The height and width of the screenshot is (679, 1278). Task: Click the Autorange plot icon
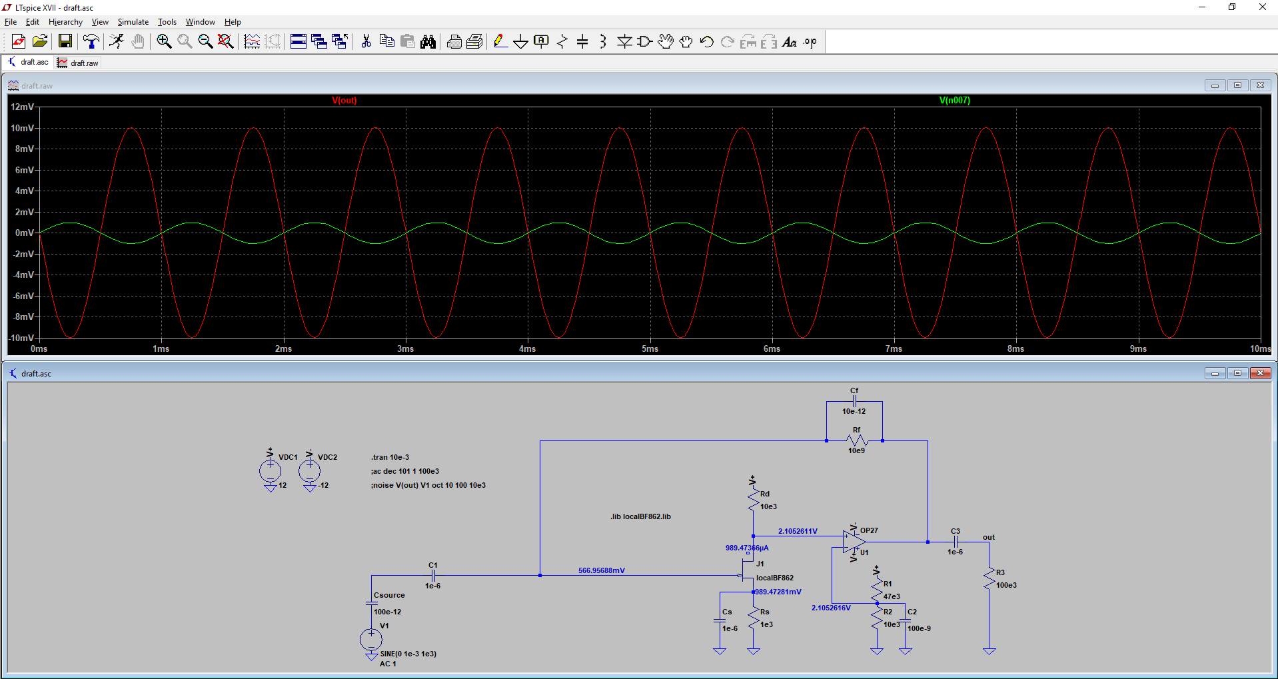273,41
